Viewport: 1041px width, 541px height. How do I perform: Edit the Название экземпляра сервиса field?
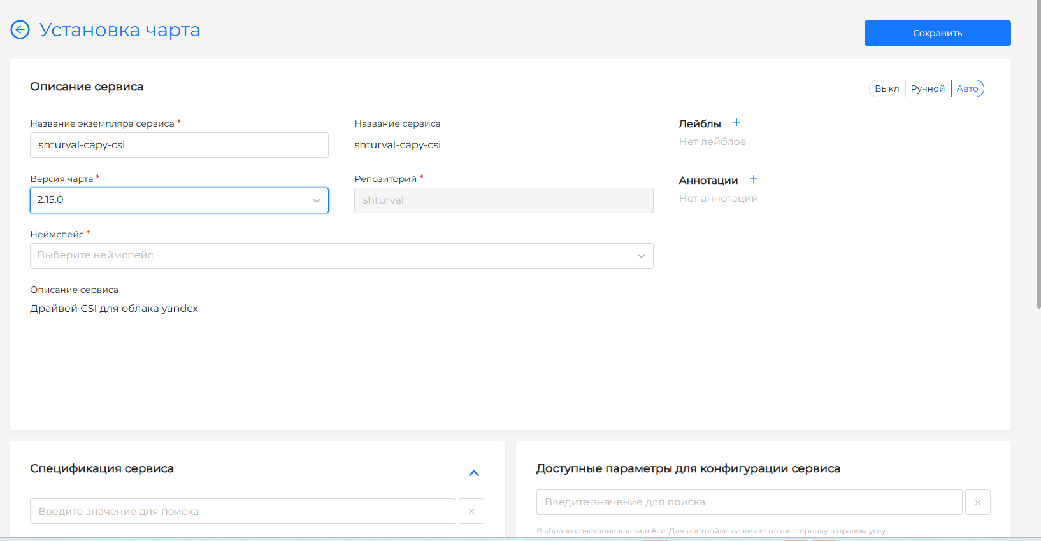(x=179, y=145)
